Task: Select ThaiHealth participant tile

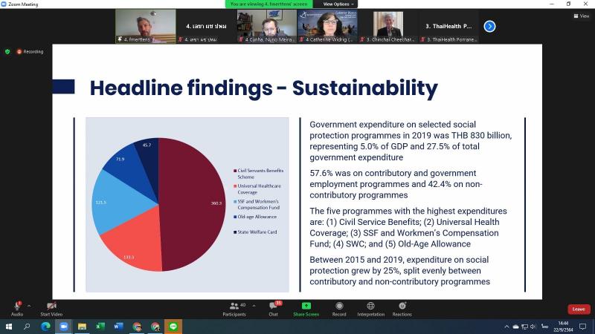Action: pyautogui.click(x=448, y=26)
